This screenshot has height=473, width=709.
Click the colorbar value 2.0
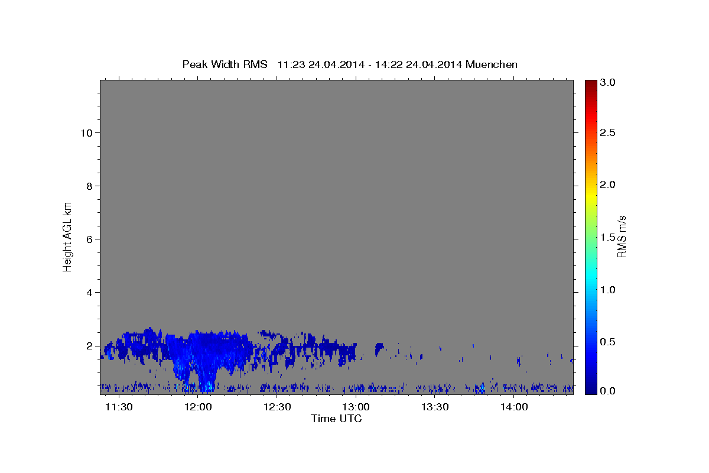point(609,185)
